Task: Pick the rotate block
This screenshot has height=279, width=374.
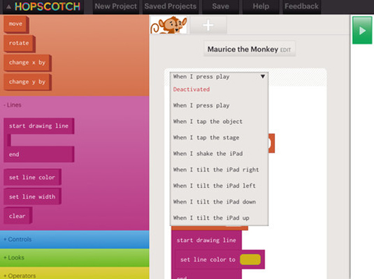Action: pyautogui.click(x=19, y=43)
